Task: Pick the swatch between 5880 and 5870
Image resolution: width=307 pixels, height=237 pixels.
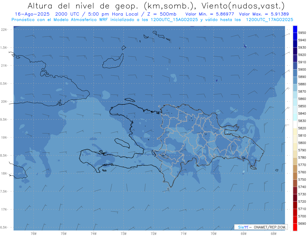Action: [295, 88]
